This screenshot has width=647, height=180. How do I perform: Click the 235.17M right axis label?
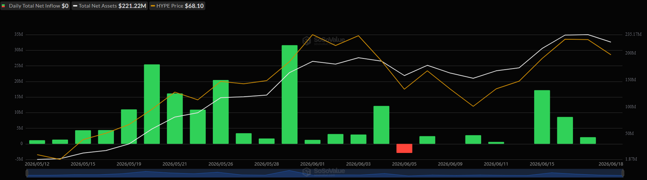coord(633,35)
